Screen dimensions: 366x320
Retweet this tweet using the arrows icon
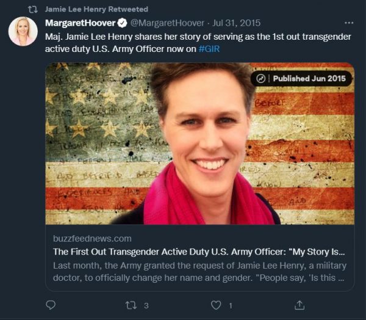pyautogui.click(x=131, y=304)
